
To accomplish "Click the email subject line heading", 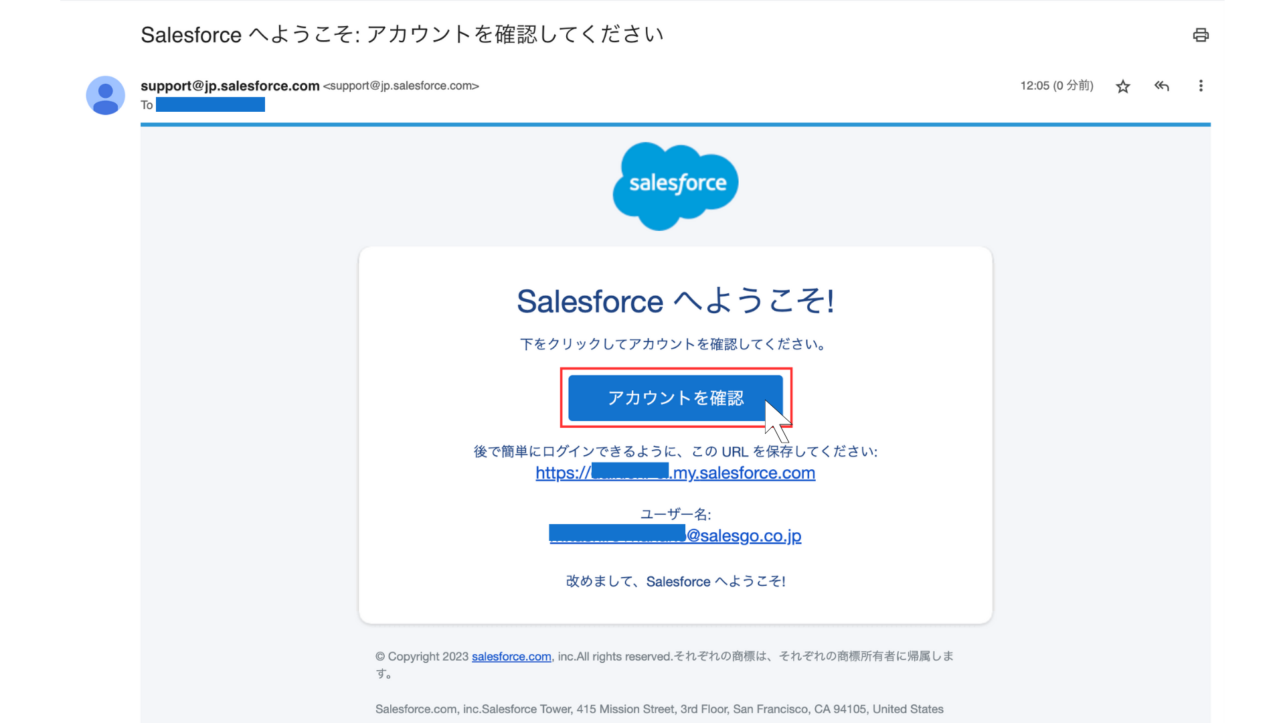I will [402, 34].
